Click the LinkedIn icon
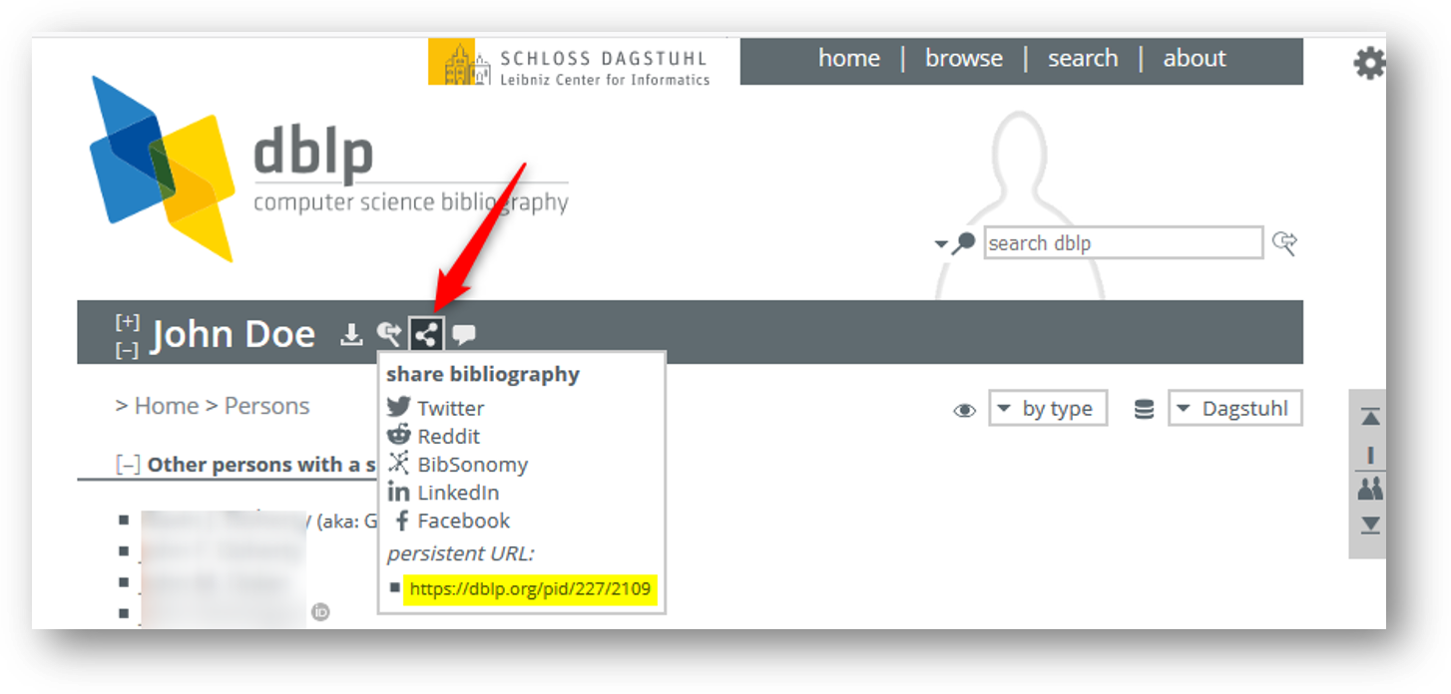This screenshot has width=1451, height=694. [x=399, y=492]
